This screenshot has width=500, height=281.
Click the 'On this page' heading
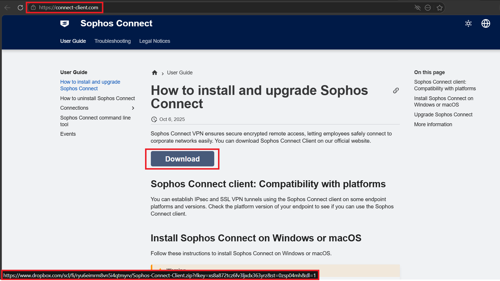tap(429, 72)
